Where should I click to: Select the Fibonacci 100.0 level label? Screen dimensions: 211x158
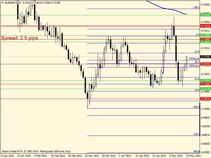(x=196, y=107)
